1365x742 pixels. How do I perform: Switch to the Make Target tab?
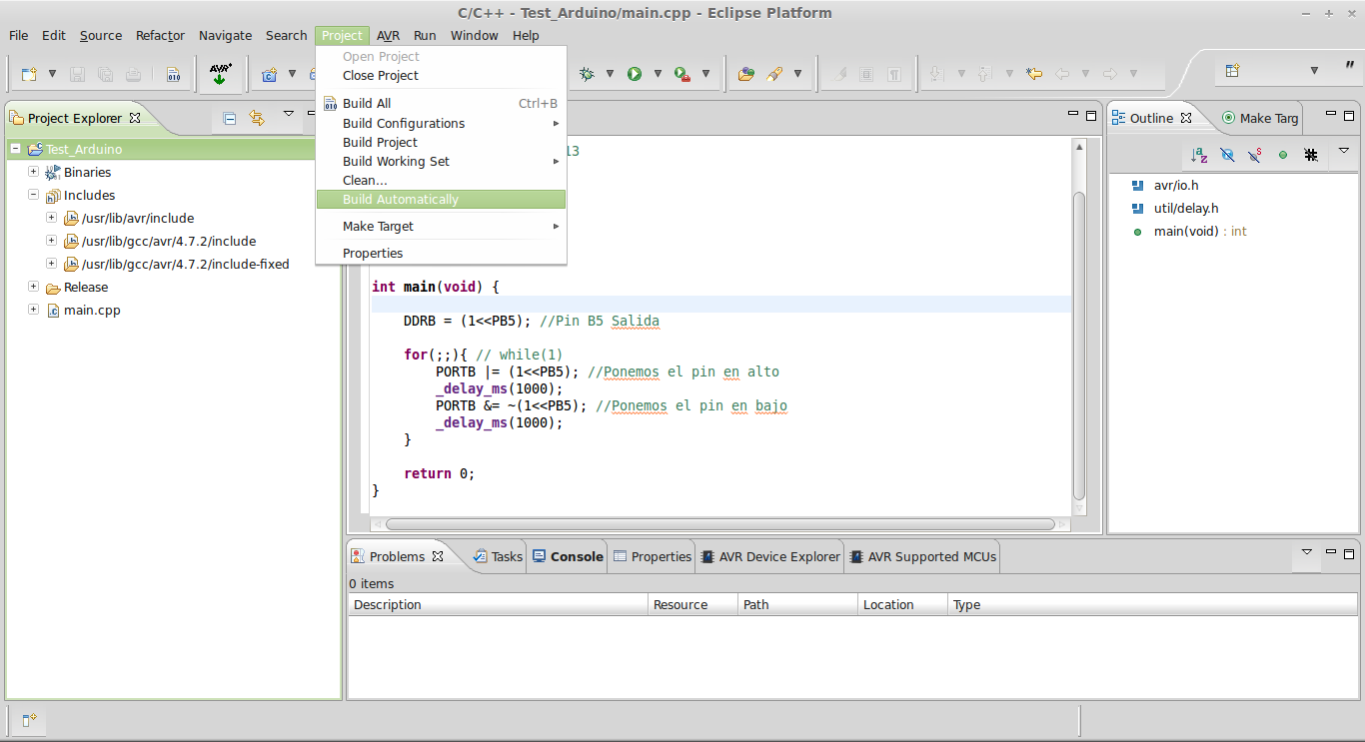pyautogui.click(x=1260, y=118)
